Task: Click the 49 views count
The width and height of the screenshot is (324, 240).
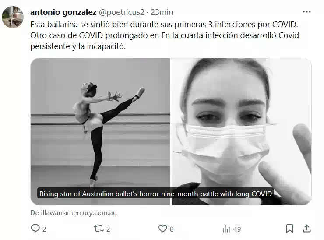Action: pos(237,229)
